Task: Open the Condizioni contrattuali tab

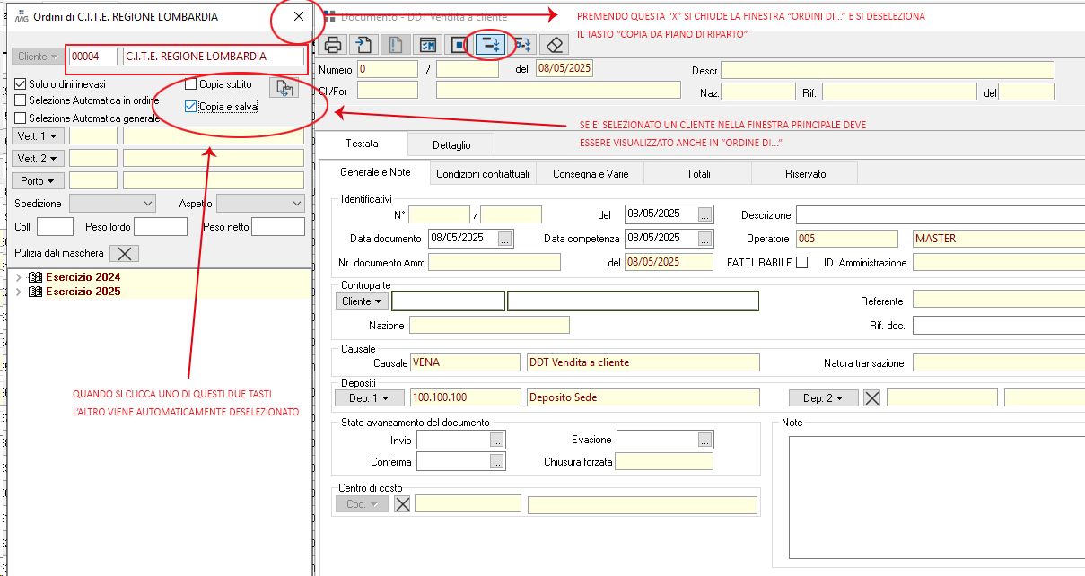Action: [483, 174]
